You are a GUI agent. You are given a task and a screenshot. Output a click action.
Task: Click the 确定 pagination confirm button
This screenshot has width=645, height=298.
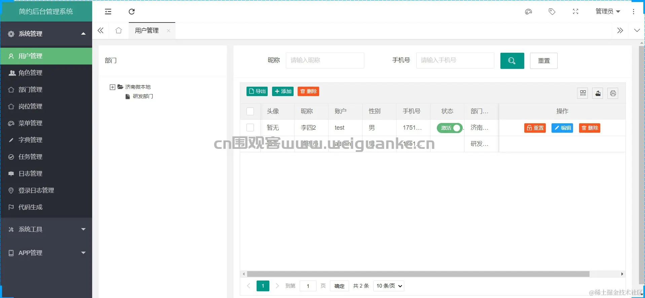tap(339, 286)
